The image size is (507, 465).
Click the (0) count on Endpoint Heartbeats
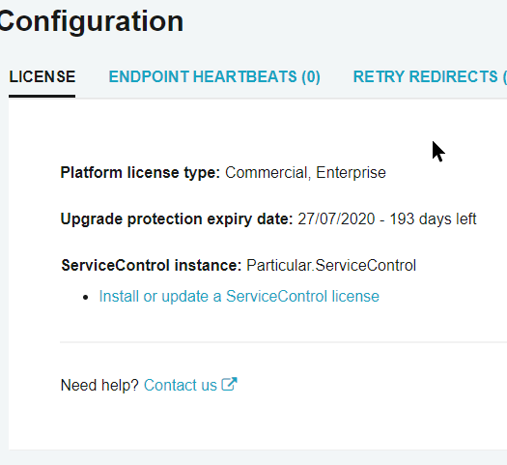(311, 77)
